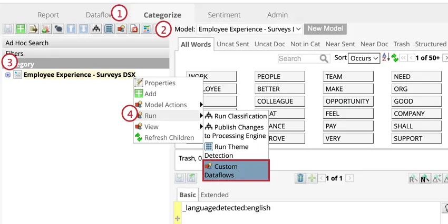Open the Sort by Occurs dropdown
448x224 pixels.
[x=364, y=58]
